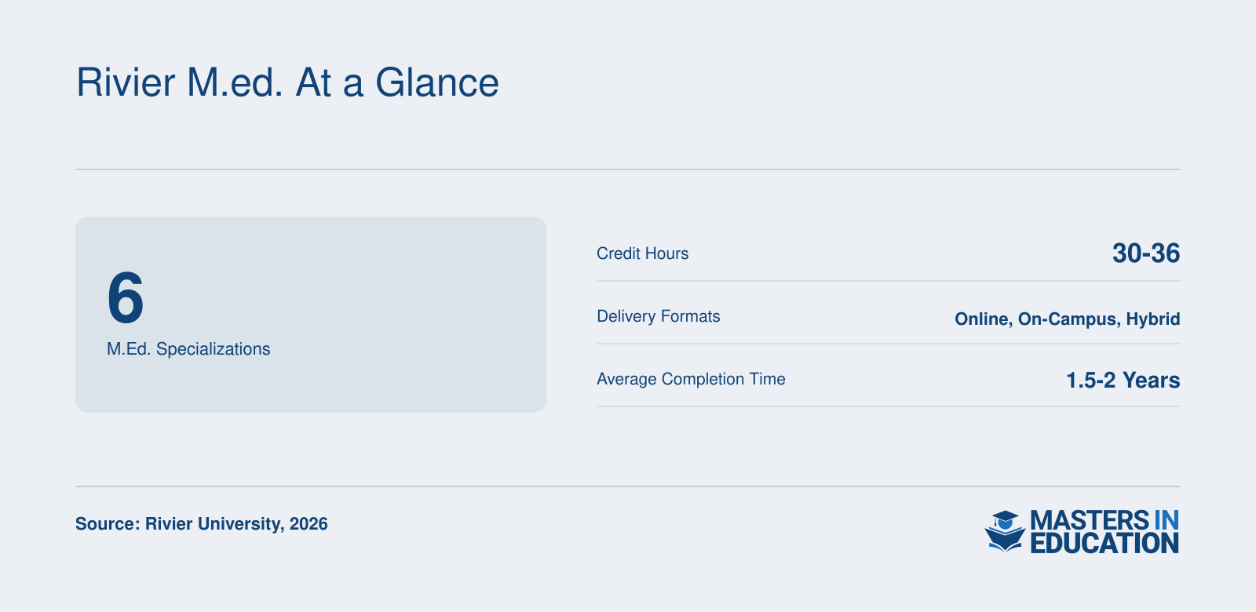Image resolution: width=1256 pixels, height=612 pixels.
Task: Click the separator line under Credit Hours row
Action: [889, 281]
